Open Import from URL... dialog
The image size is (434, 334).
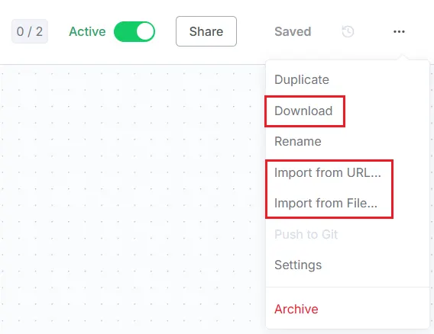click(328, 172)
